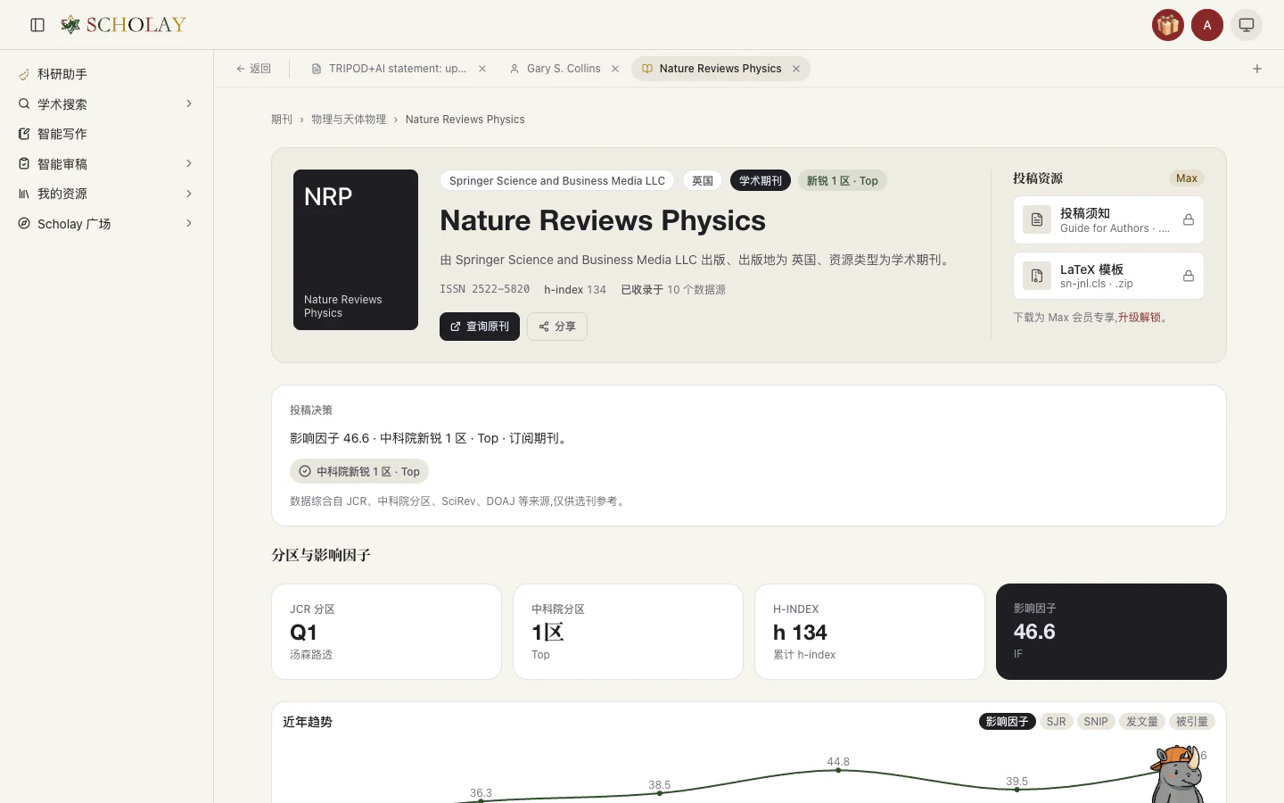Select the SJR trend toggle
Screen dimensions: 1284x803
click(1056, 722)
